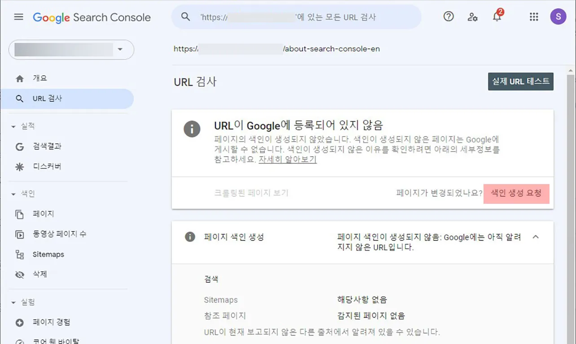Open the hamburger main menu
Screen dimensions: 576x344
tap(18, 17)
